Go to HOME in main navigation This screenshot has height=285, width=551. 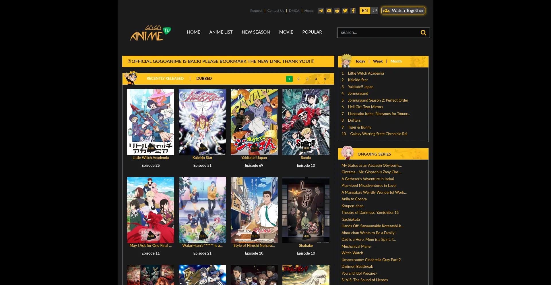click(193, 32)
